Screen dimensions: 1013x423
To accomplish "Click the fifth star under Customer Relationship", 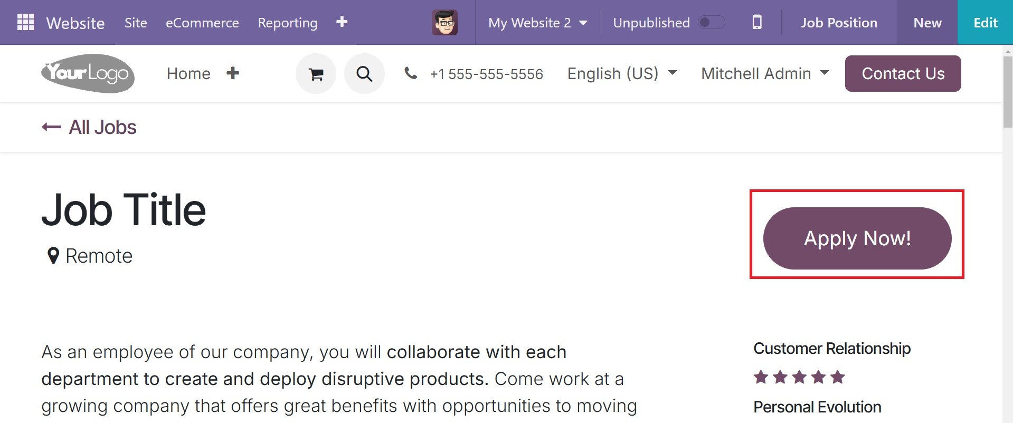I will (x=838, y=377).
